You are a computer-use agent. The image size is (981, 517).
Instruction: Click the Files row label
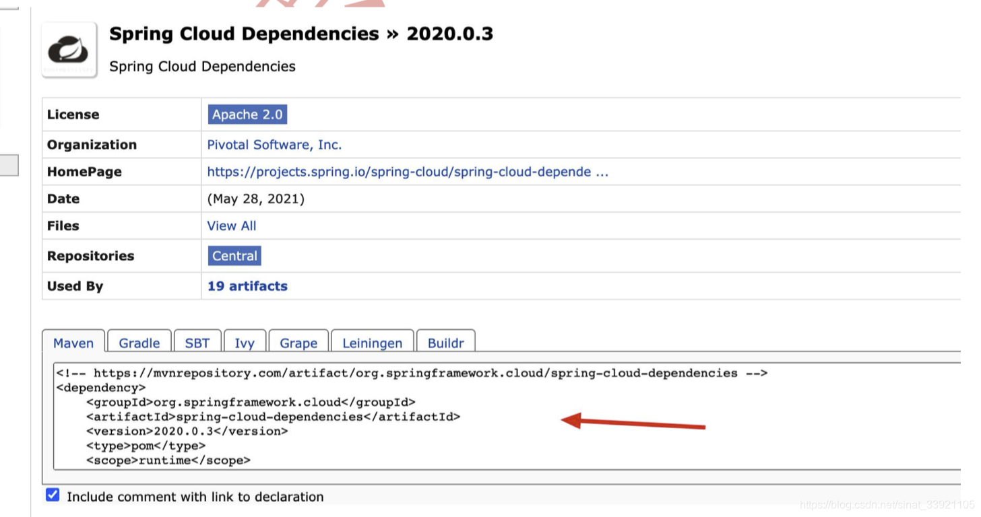[63, 226]
